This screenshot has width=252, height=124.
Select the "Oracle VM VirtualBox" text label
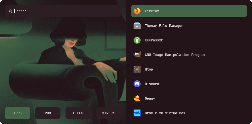[165, 113]
